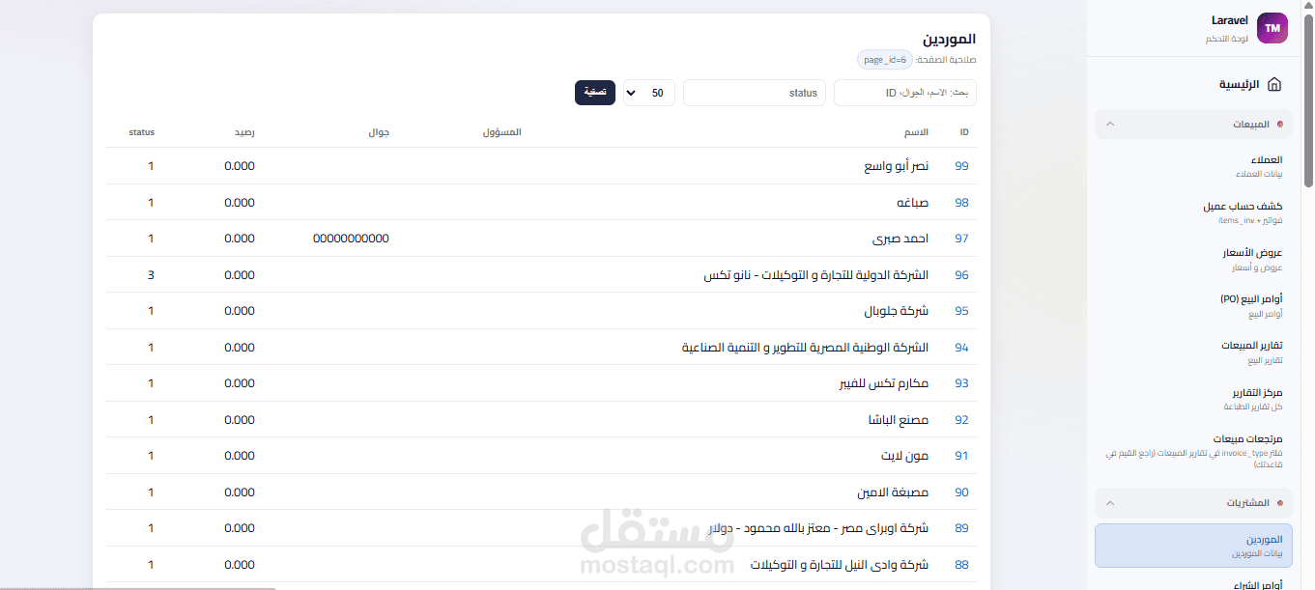Select supplier name شركة جلوبال
Image resolution: width=1315 pixels, height=590 pixels.
click(896, 311)
